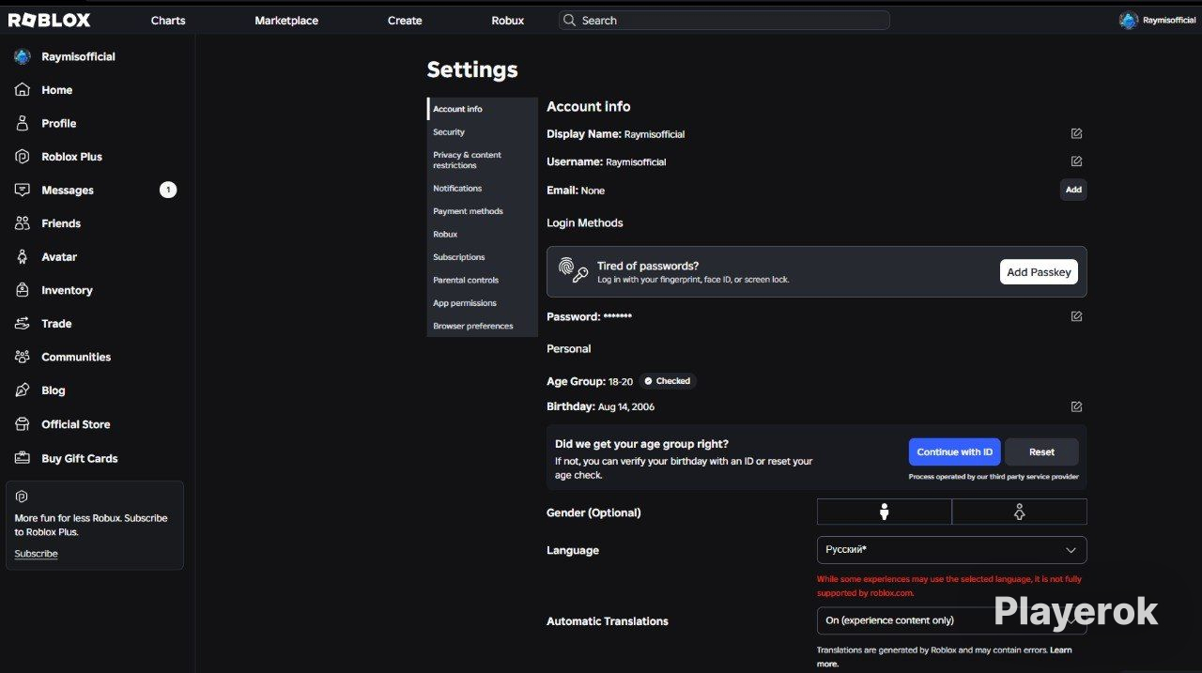This screenshot has height=673, width=1202.
Task: Click in the Search input field
Action: pyautogui.click(x=724, y=20)
